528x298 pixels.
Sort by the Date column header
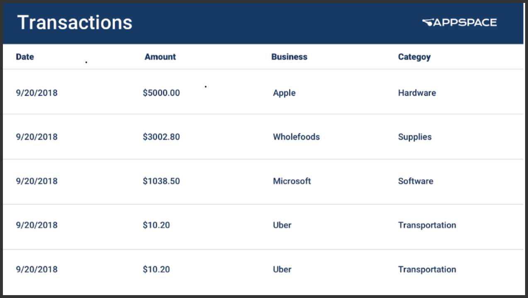click(25, 57)
